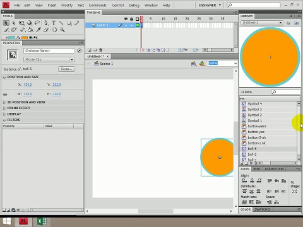Toggle lock width and height link
303x227 pixels.
tap(5, 95)
